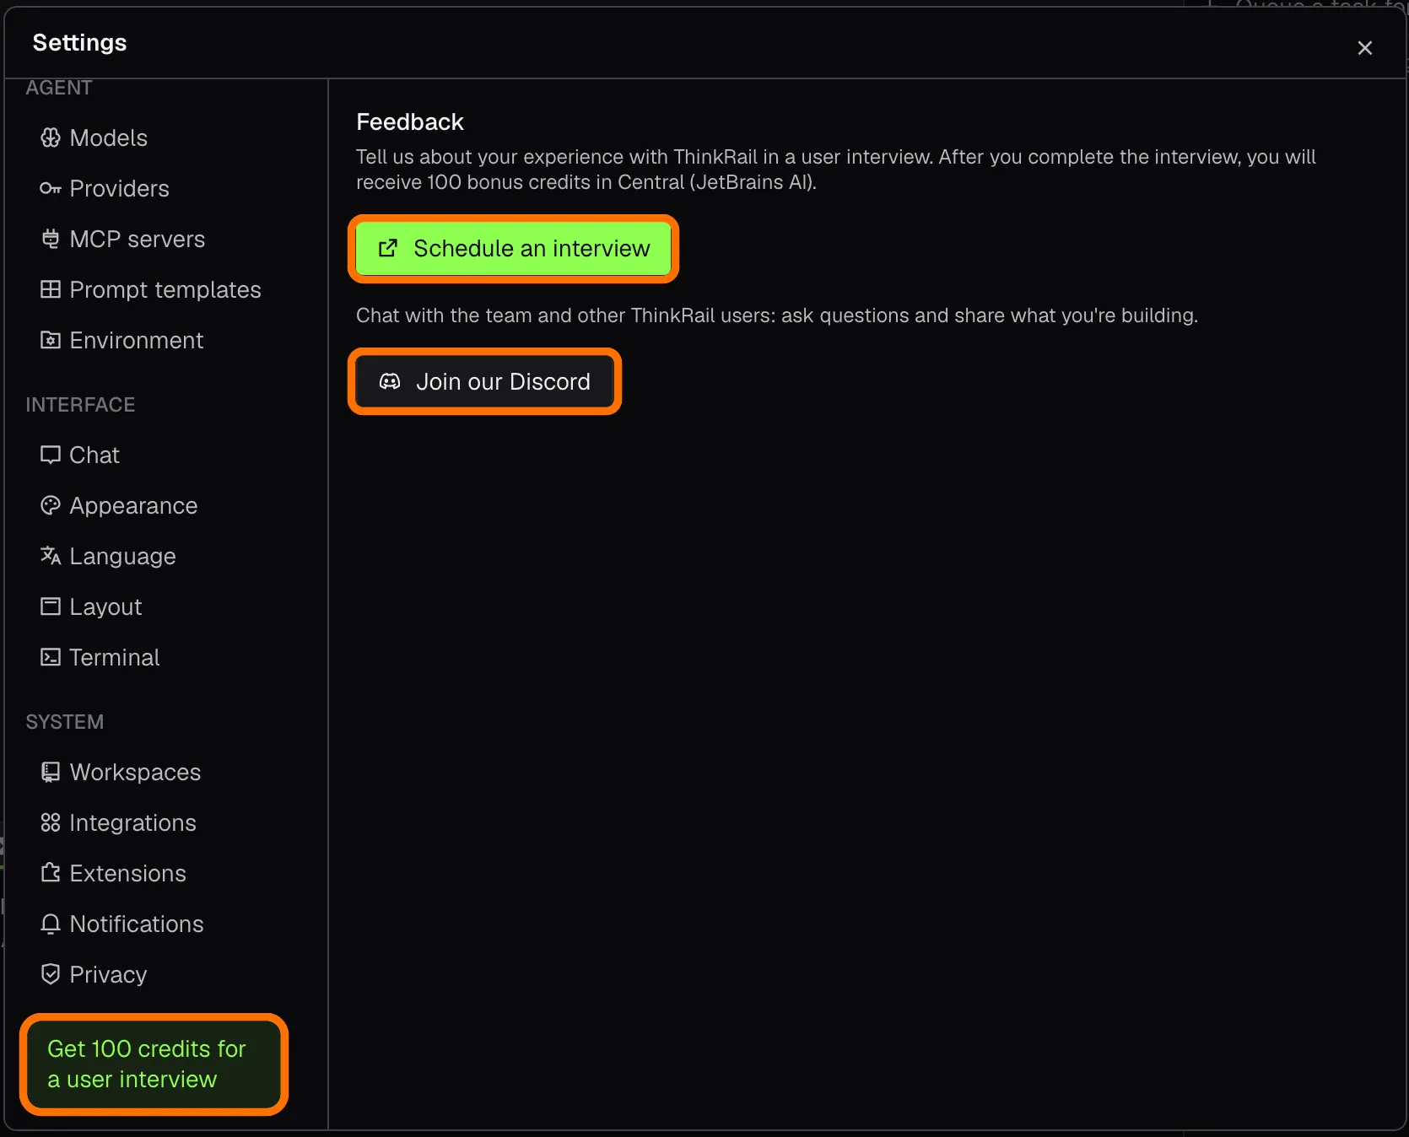Open the Models settings icon

click(x=51, y=137)
